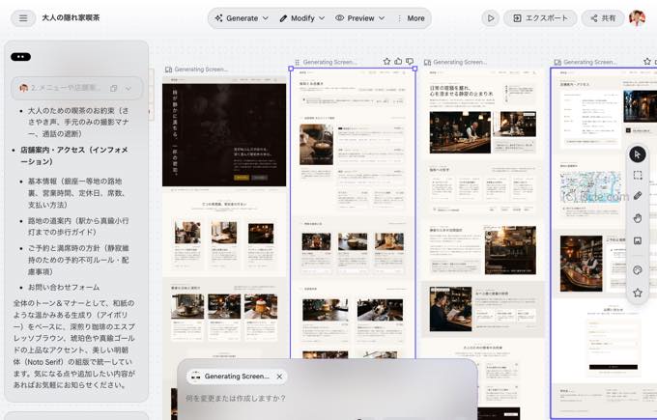Viewport: 657px width, 420px height.
Task: Click the 基本情報 list item in chat
Action: tap(77, 193)
